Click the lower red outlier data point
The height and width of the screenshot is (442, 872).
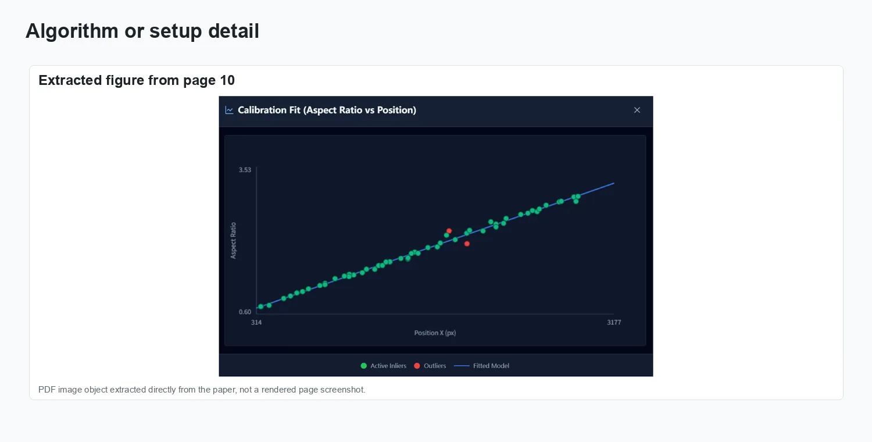pos(467,244)
